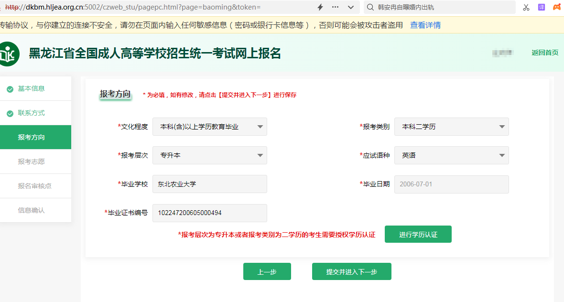The height and width of the screenshot is (302, 564).
Task: Click the orange game controller icon
Action: tap(557, 7)
